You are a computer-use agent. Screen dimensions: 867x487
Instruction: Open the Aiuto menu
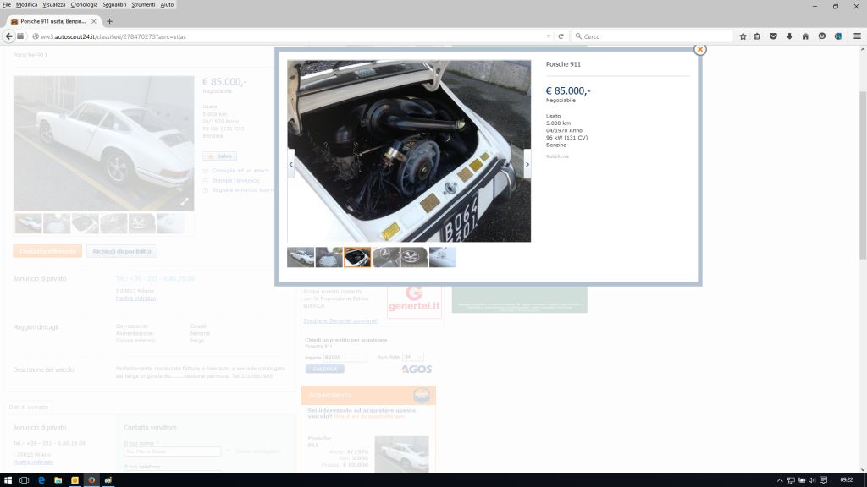coord(167,4)
